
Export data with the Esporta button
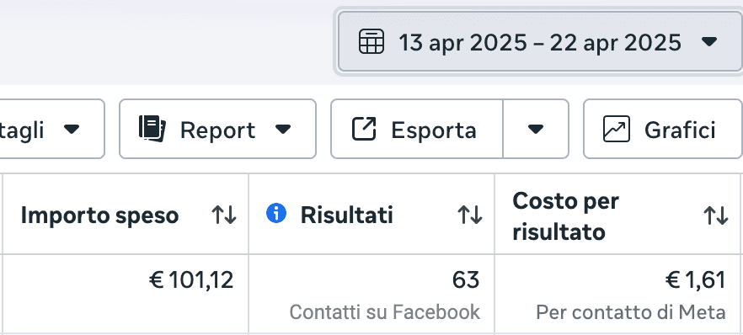point(417,129)
